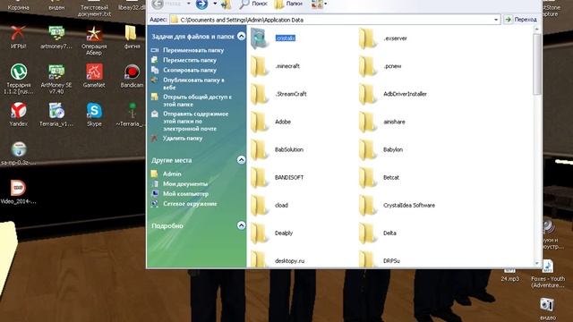
Task: Open the DRPSu folder
Action: point(380,260)
